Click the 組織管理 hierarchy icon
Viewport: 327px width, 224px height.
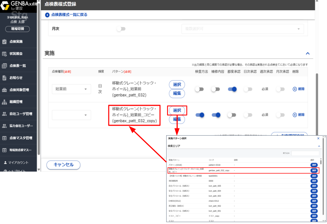[4, 102]
